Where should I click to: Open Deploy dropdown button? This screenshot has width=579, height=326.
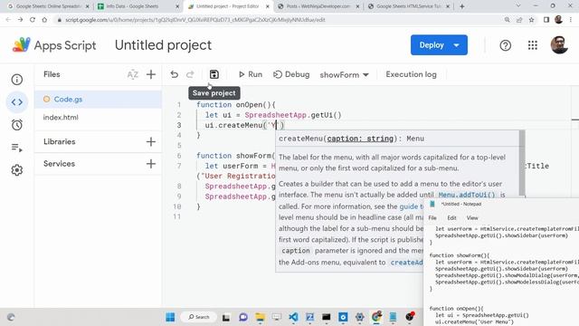(439, 45)
